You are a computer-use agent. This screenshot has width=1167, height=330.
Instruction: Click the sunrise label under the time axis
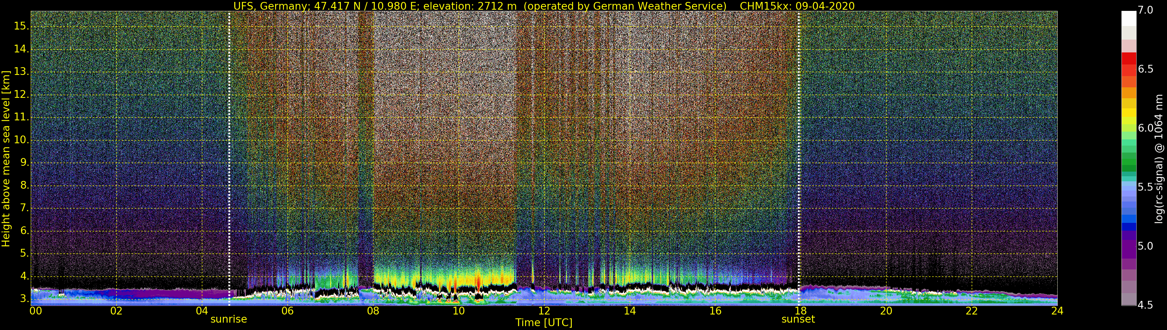point(228,319)
